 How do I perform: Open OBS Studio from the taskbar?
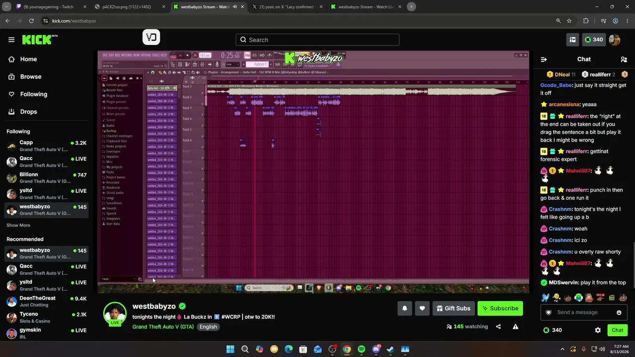point(332,349)
